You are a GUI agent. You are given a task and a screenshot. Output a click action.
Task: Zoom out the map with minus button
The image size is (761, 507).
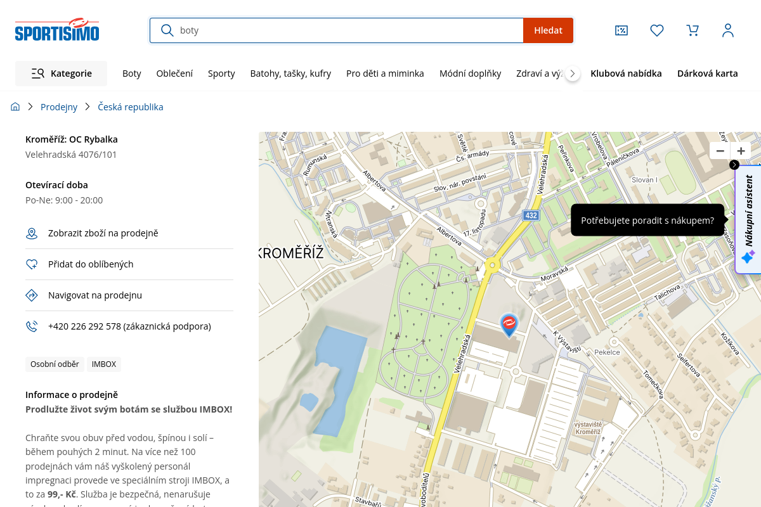point(720,151)
